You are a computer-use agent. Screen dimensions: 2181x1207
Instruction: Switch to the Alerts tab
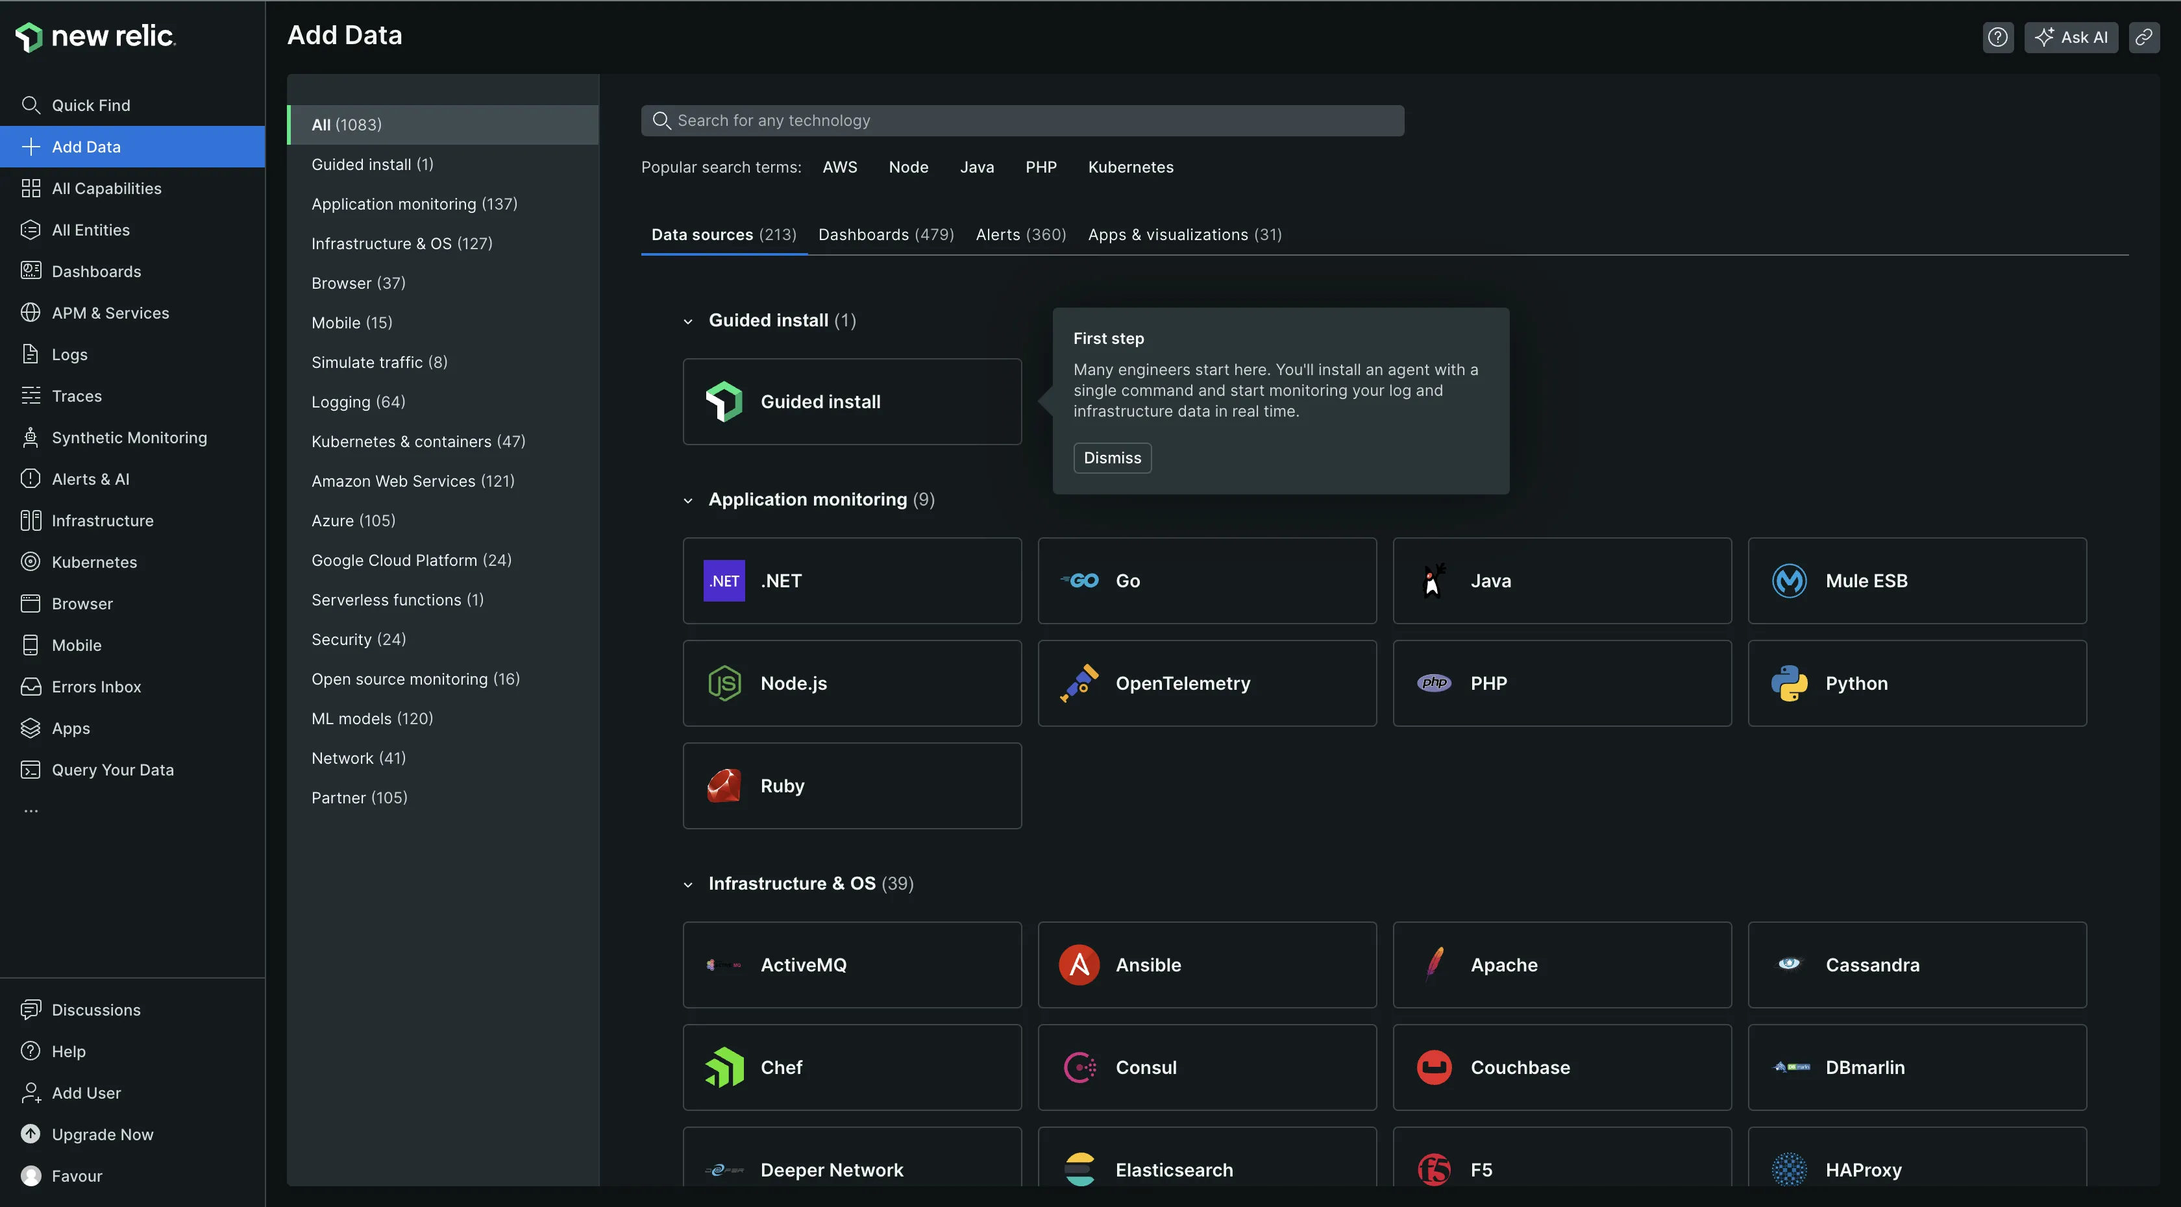point(1020,234)
